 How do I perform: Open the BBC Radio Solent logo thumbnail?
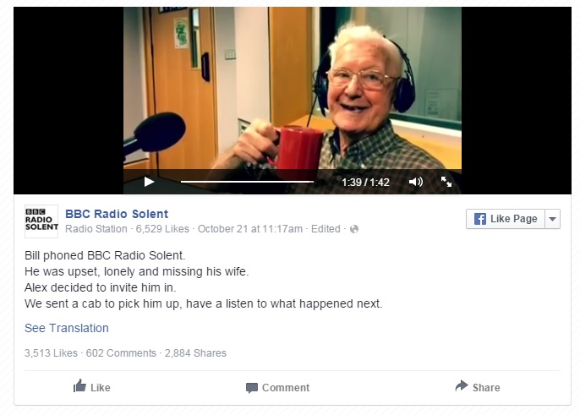click(41, 221)
